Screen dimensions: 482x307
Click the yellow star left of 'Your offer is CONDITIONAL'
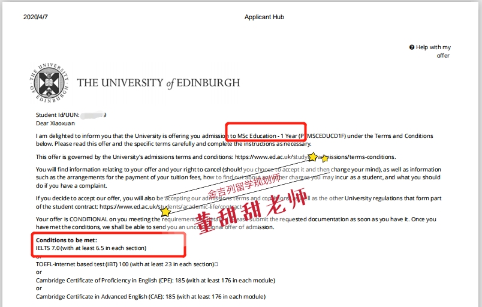165,212
